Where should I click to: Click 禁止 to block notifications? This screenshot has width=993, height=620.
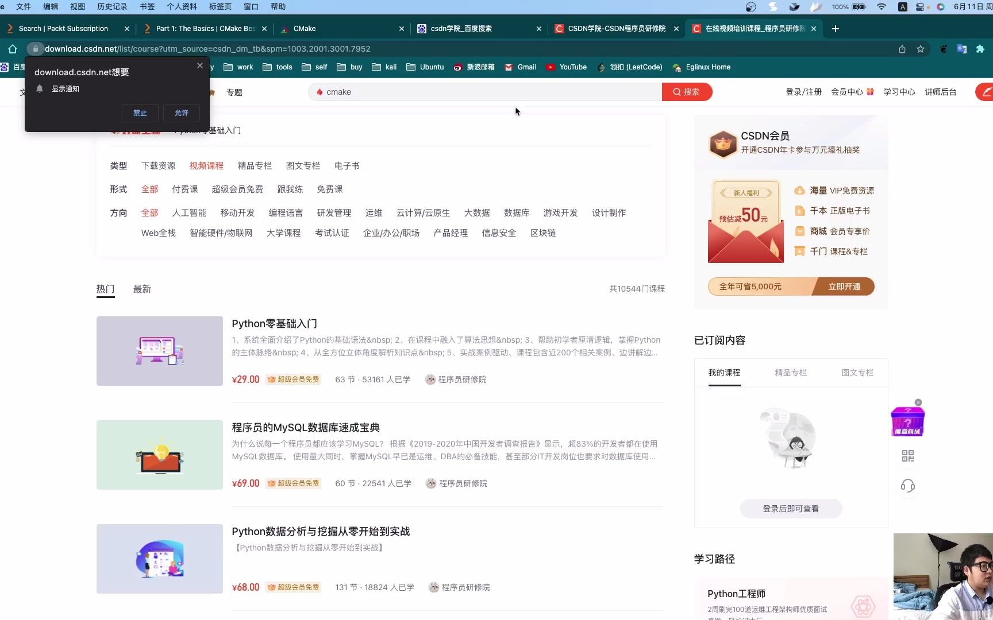pyautogui.click(x=140, y=113)
